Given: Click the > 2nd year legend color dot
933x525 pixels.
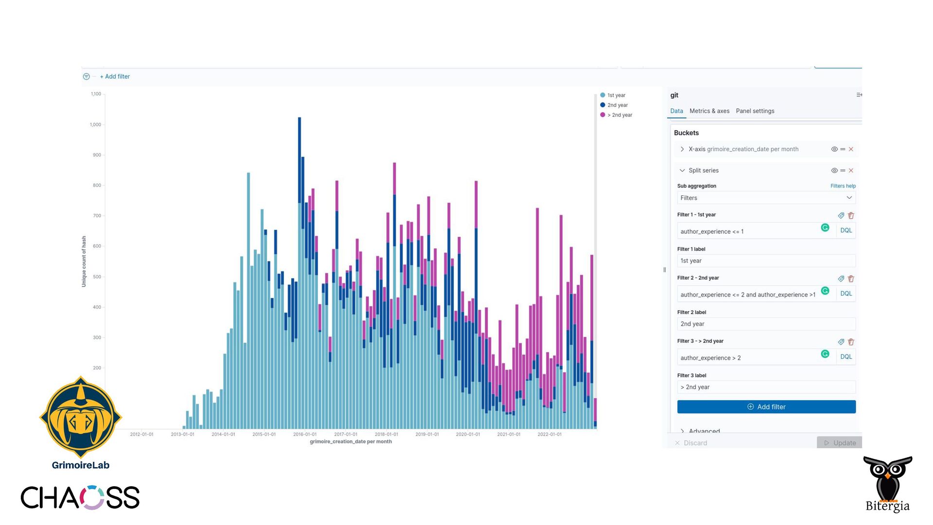Looking at the screenshot, I should pyautogui.click(x=603, y=115).
